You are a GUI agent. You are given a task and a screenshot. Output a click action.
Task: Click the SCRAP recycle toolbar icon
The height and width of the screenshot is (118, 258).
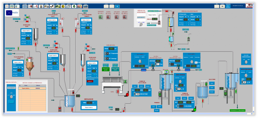click(x=74, y=6)
